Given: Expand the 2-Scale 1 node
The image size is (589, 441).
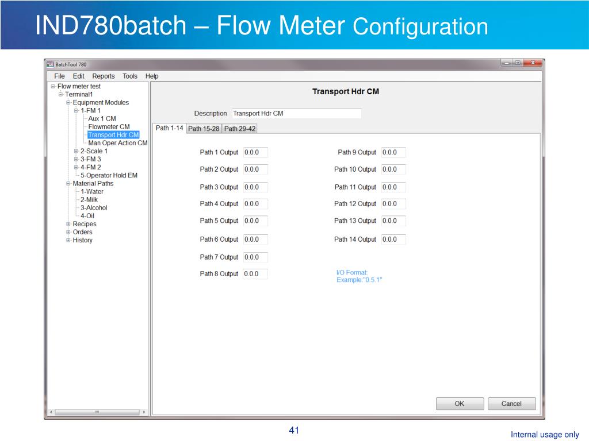Looking at the screenshot, I should tap(77, 151).
